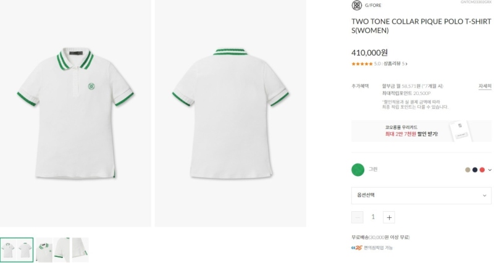Click the GS25 convenience store pickup icon
The height and width of the screenshot is (263, 494).
point(355,248)
